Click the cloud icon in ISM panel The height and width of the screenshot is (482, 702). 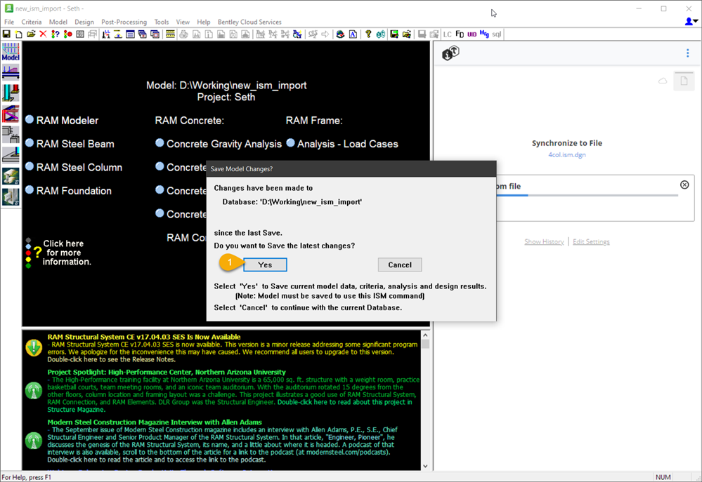point(663,81)
